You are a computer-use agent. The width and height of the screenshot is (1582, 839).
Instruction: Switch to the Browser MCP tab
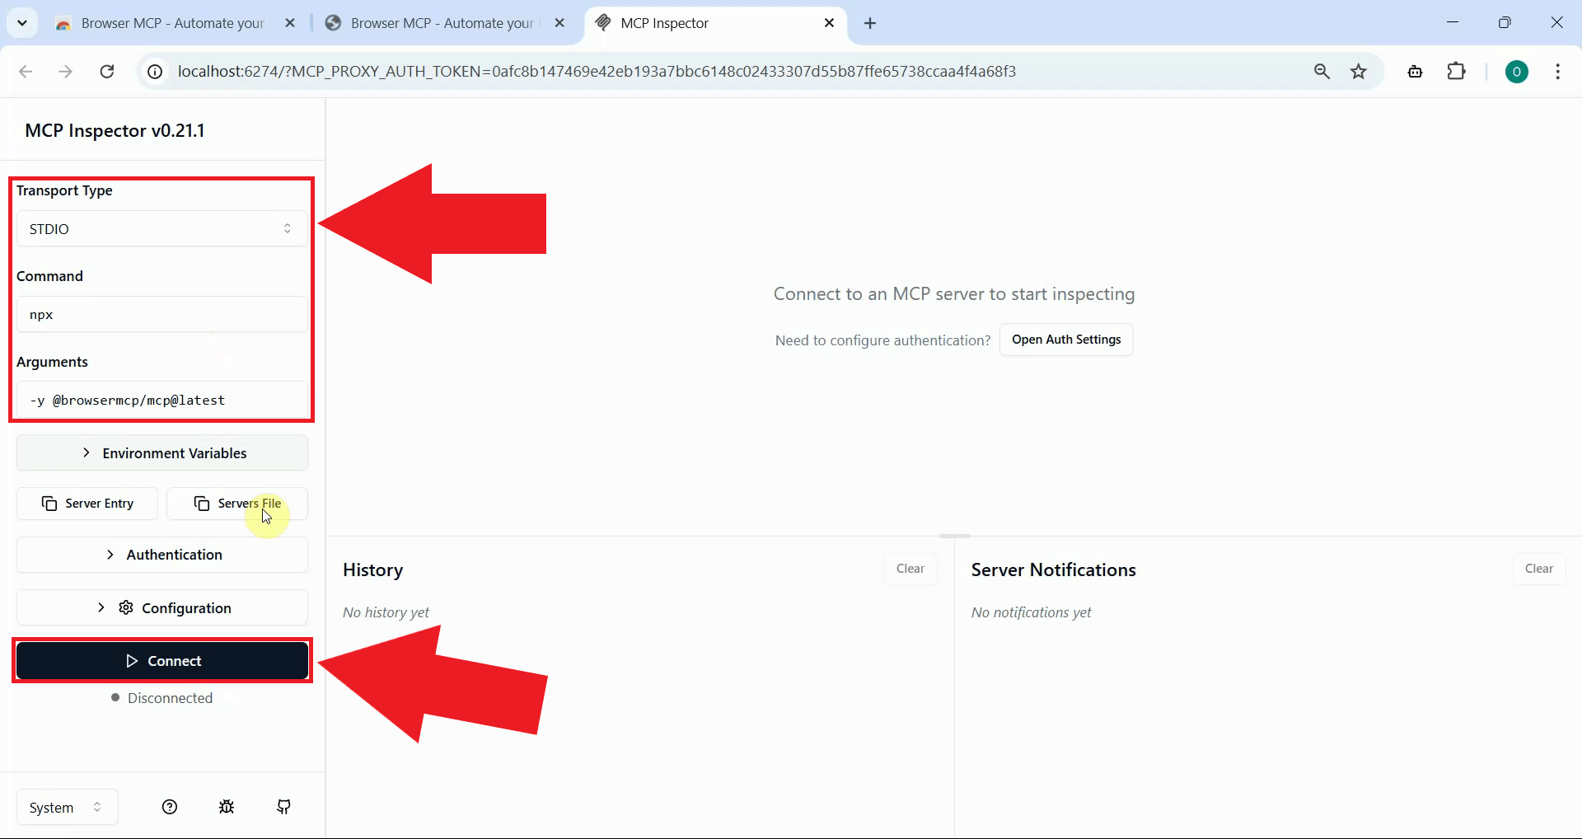165,23
